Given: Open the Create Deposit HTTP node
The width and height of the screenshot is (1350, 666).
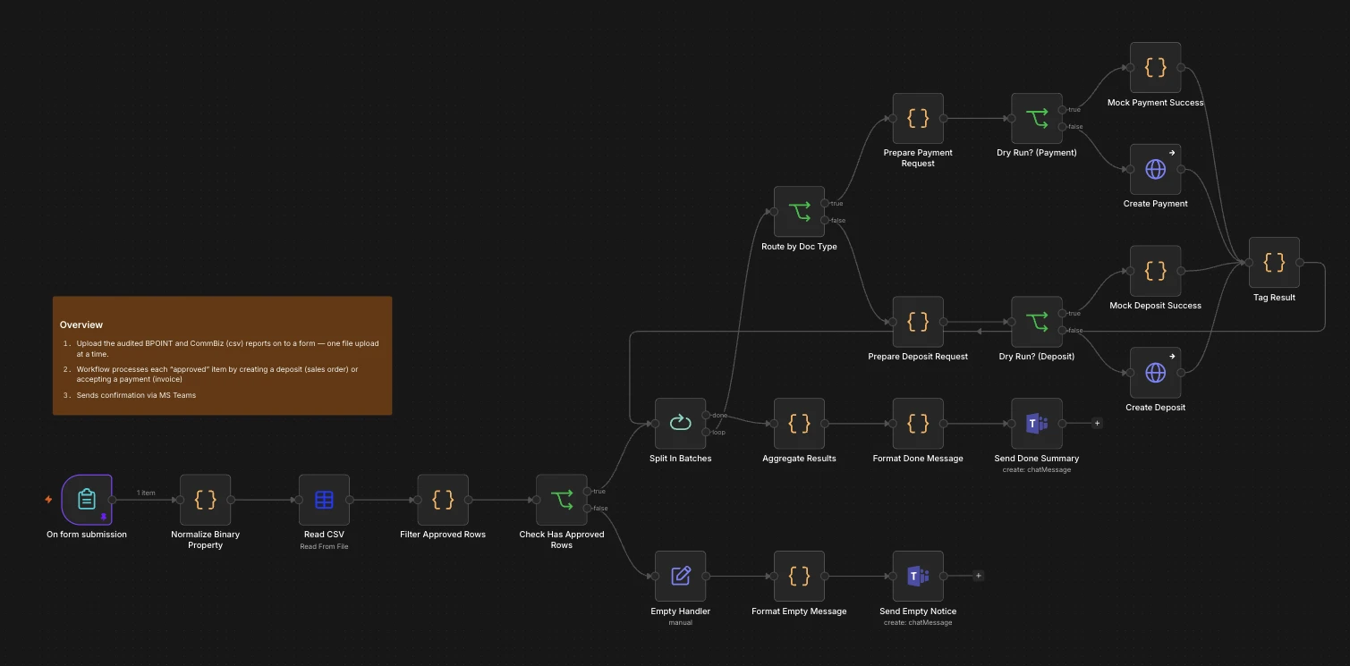Looking at the screenshot, I should coord(1156,373).
